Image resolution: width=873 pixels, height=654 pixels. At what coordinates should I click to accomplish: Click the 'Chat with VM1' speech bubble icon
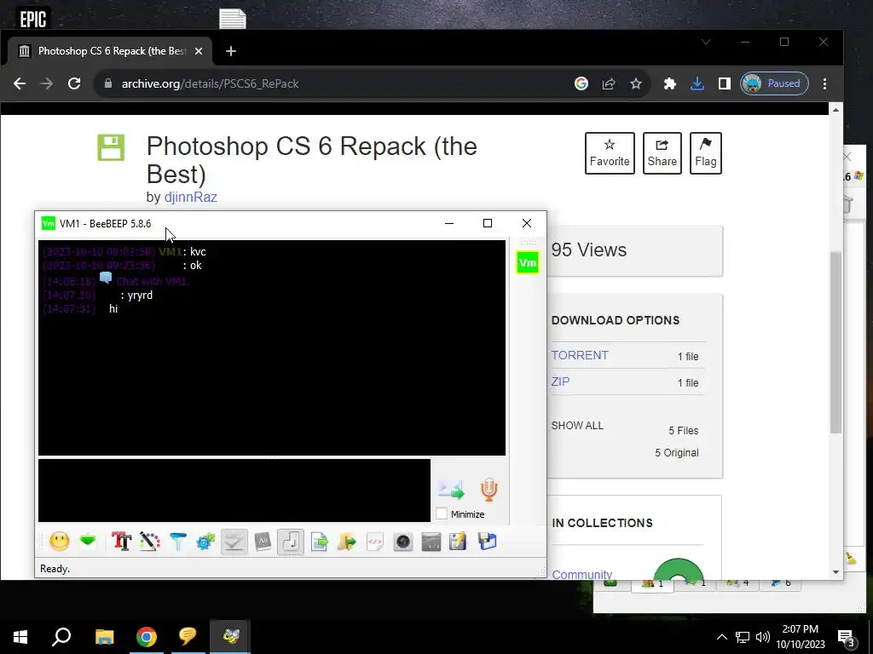(x=106, y=278)
